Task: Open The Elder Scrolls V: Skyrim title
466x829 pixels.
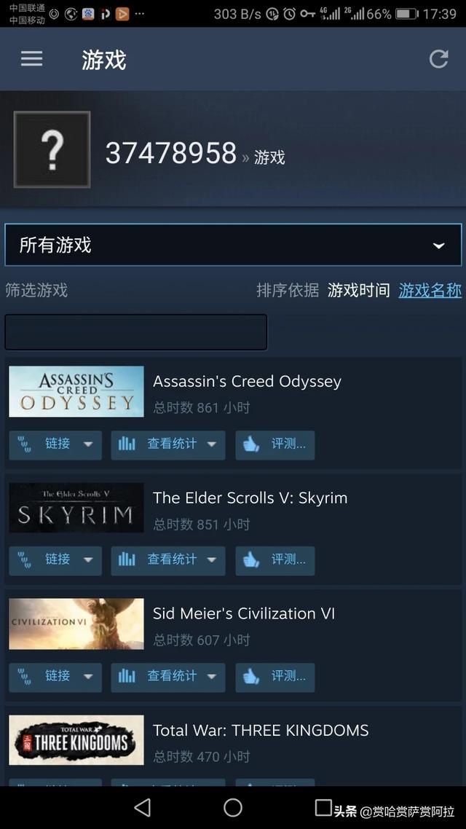Action: [250, 498]
